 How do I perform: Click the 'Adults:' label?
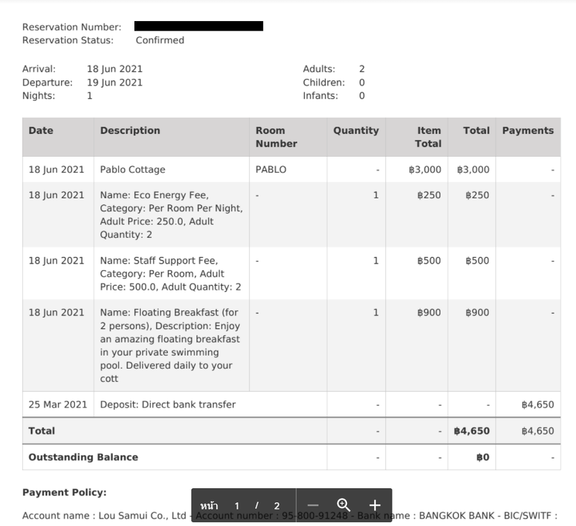(x=319, y=69)
